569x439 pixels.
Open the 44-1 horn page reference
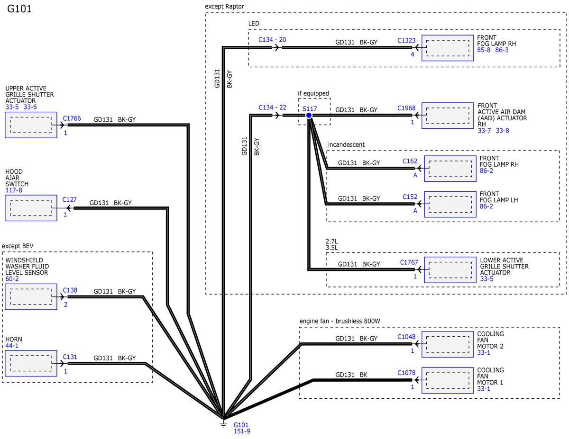(12, 346)
